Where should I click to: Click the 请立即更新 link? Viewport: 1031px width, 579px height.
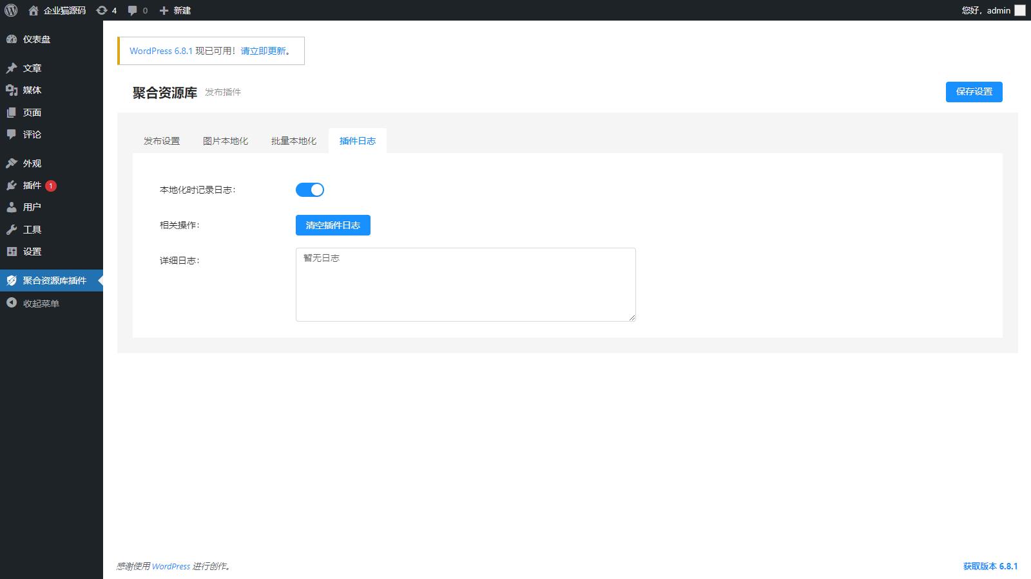pyautogui.click(x=263, y=51)
